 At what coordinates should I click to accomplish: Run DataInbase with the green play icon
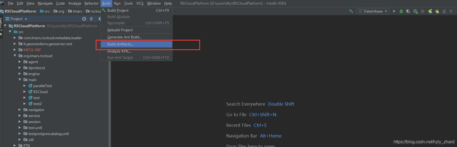pos(394,11)
